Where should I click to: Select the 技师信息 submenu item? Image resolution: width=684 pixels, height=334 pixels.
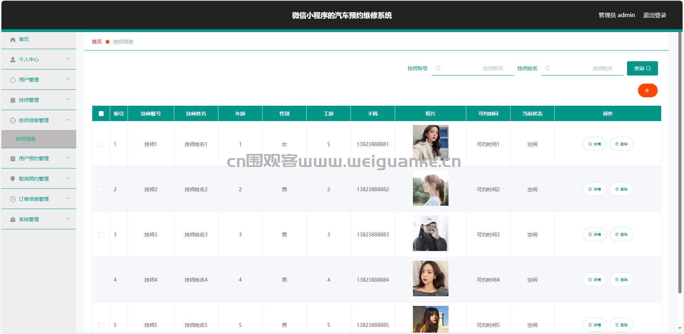[39, 139]
